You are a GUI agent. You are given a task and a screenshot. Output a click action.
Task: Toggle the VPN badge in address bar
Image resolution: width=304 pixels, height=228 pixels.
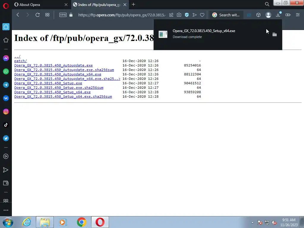click(x=63, y=15)
